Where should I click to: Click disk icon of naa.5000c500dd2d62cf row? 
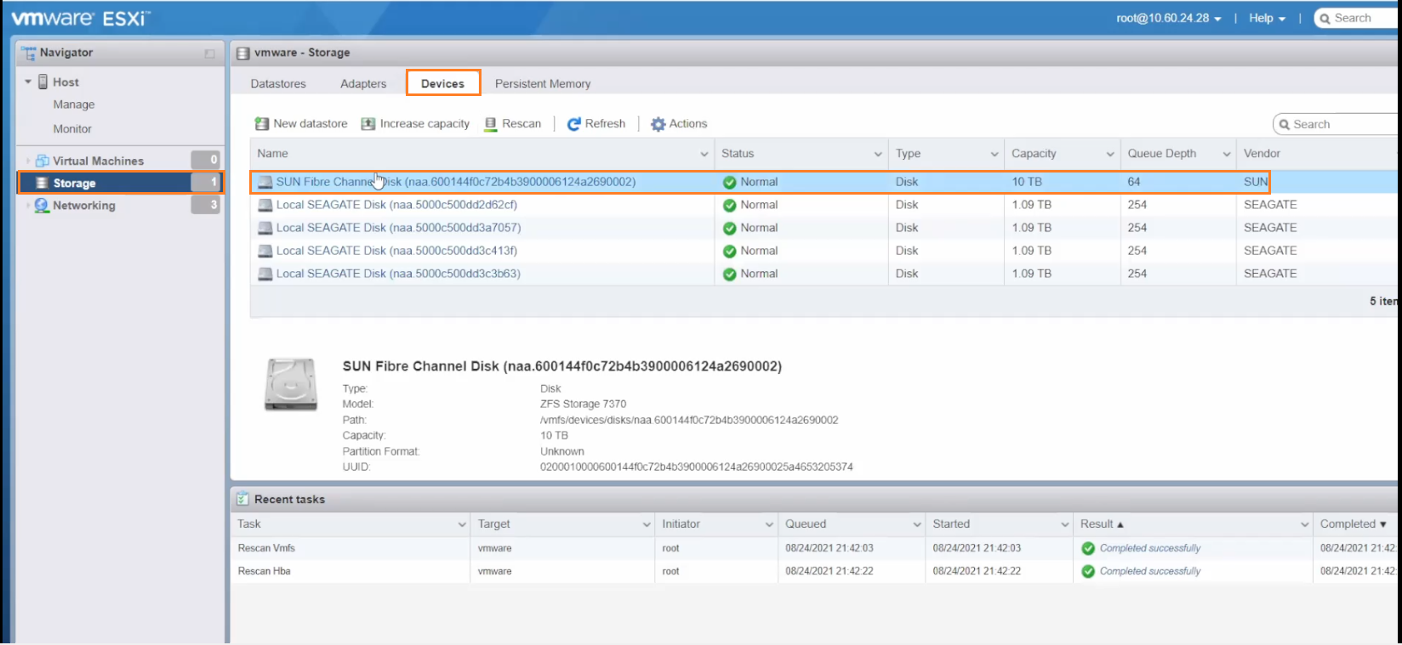point(265,205)
